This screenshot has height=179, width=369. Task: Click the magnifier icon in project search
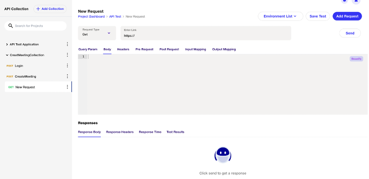click(x=10, y=26)
